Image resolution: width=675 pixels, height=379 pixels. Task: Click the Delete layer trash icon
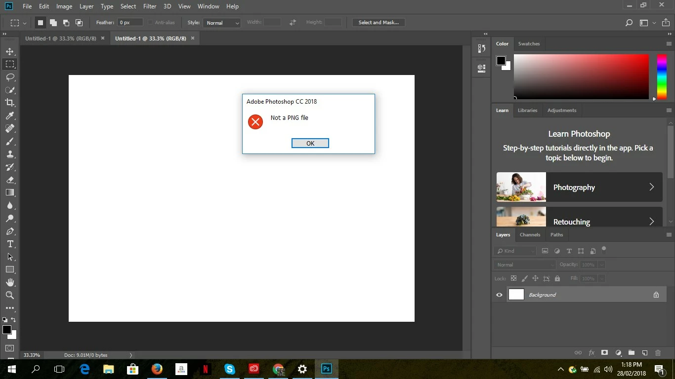658,353
